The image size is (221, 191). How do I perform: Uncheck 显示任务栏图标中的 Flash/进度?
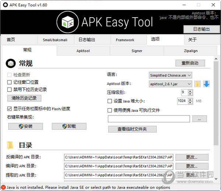click(9, 109)
